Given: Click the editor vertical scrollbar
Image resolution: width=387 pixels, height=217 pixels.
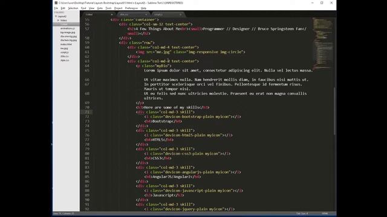Looking at the screenshot, I should point(334,111).
